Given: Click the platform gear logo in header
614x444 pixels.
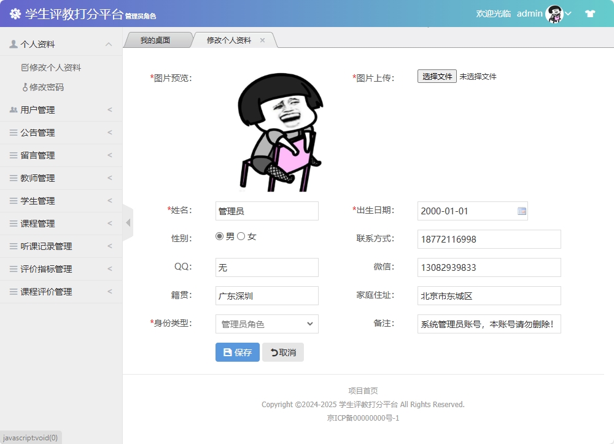Looking at the screenshot, I should (15, 13).
